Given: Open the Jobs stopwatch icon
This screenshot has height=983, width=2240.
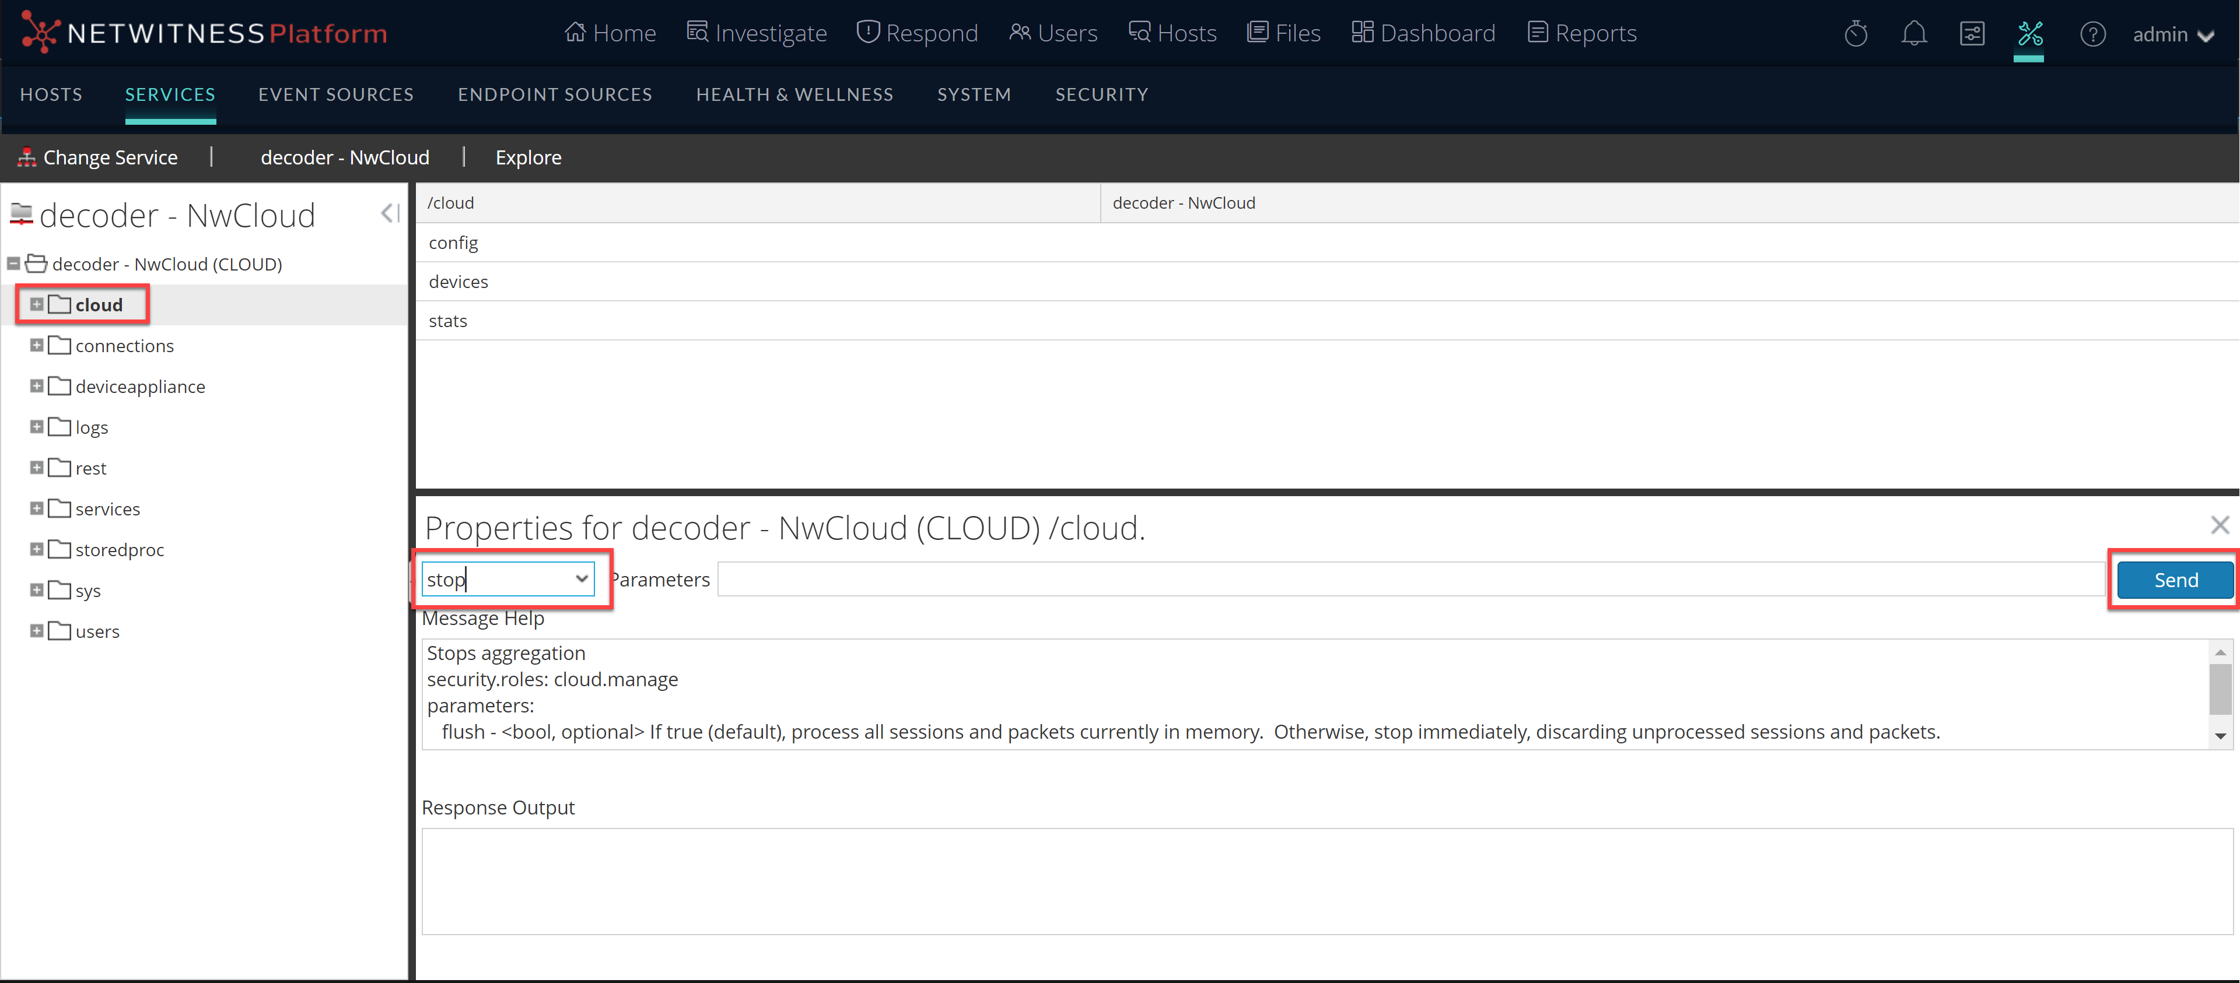Looking at the screenshot, I should 1856,34.
